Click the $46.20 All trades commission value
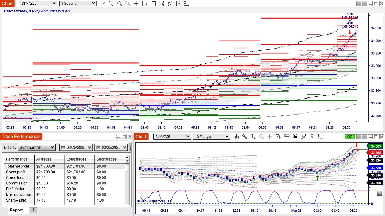The image size is (385, 216). point(42,184)
